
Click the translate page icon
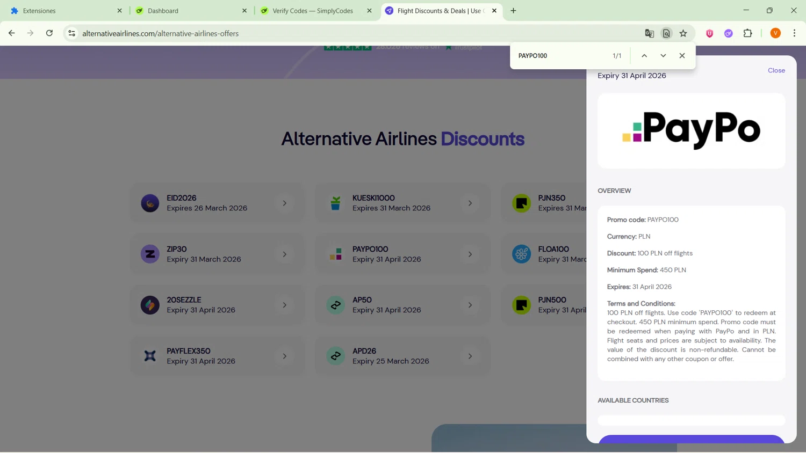click(x=649, y=33)
